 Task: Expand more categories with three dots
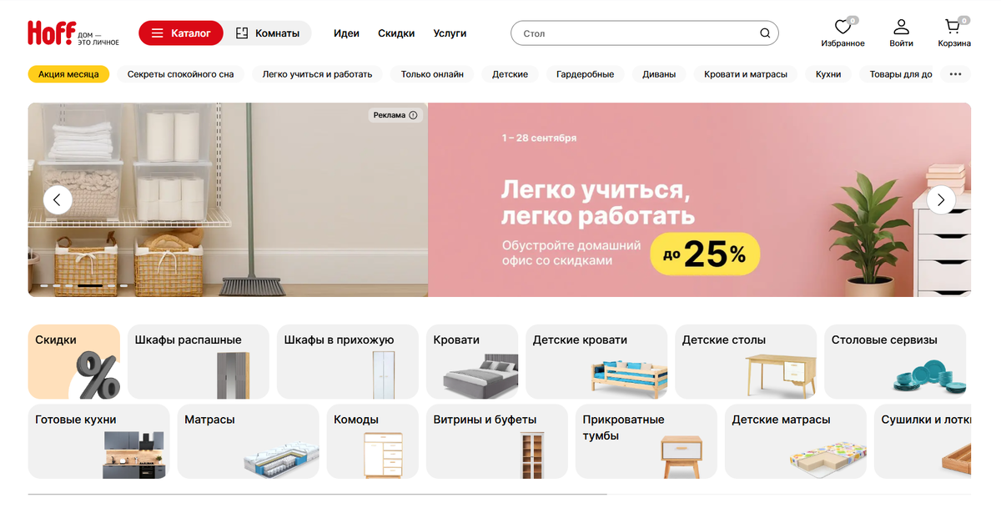[x=955, y=74]
